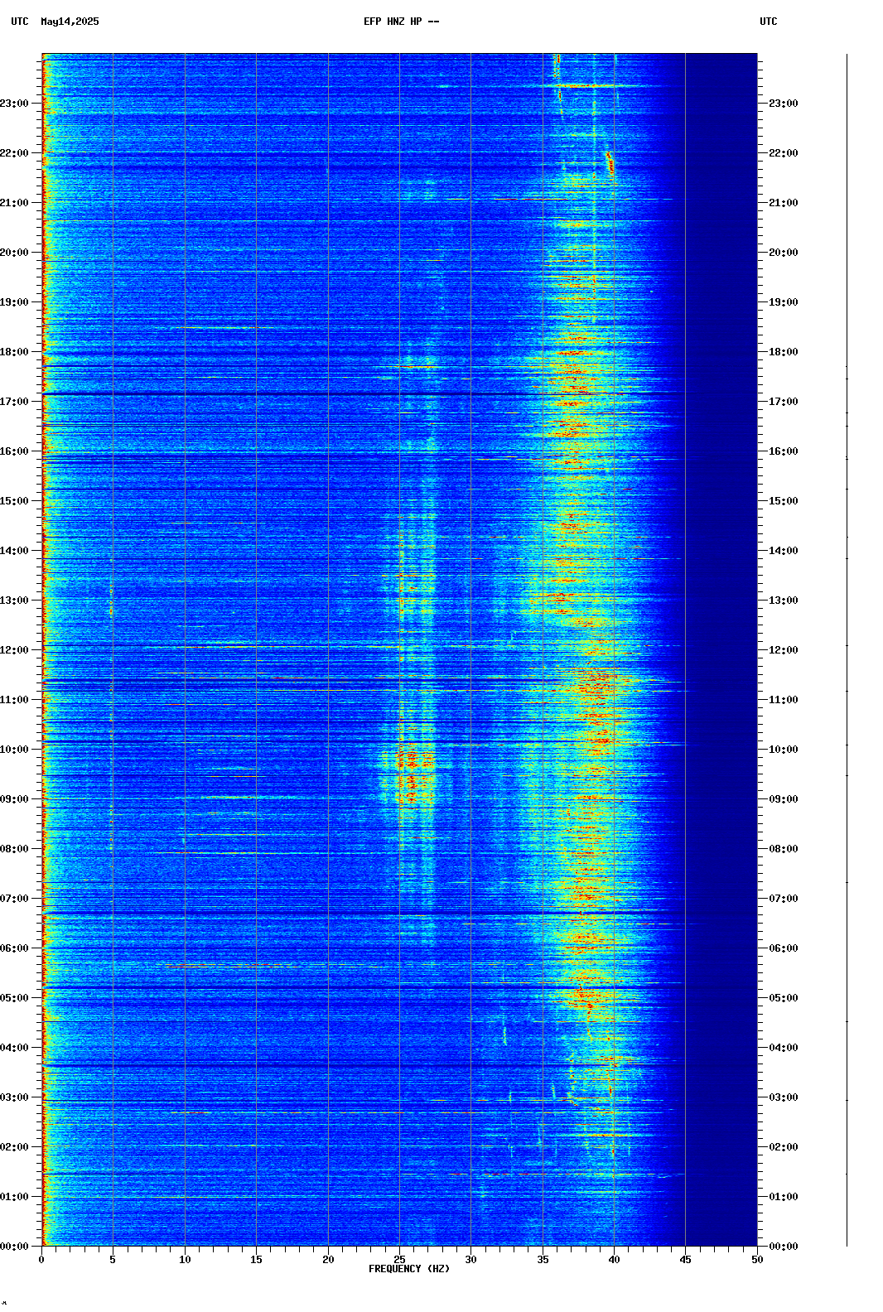Click '19:00' on the right time axis

pyautogui.click(x=784, y=302)
